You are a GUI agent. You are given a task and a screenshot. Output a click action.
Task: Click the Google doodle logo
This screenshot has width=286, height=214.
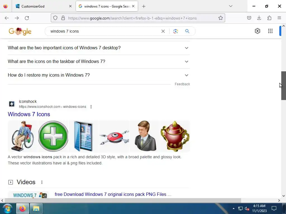20,31
